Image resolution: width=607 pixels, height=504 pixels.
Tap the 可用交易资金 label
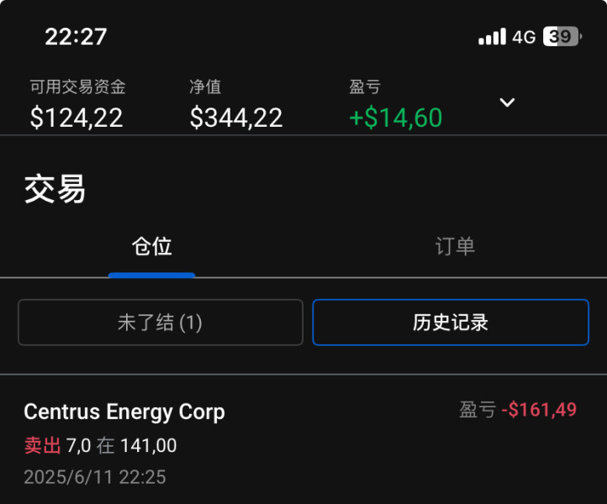77,87
